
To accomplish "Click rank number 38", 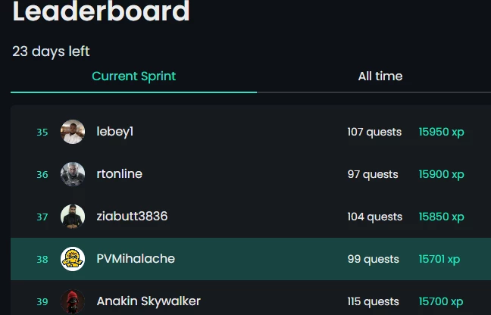I will 42,259.
